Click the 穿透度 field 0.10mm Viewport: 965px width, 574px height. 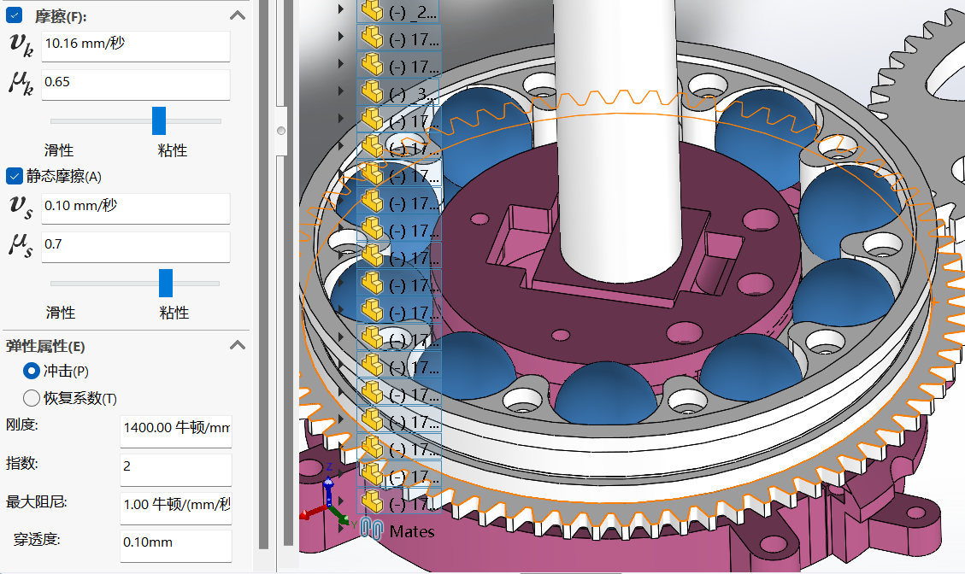click(176, 547)
